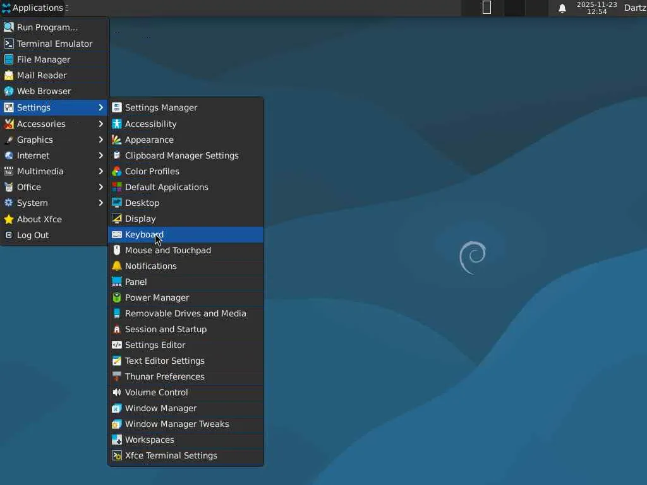Screen dimensions: 647x485
Task: Click the Workspaces icon
Action: coord(117,440)
